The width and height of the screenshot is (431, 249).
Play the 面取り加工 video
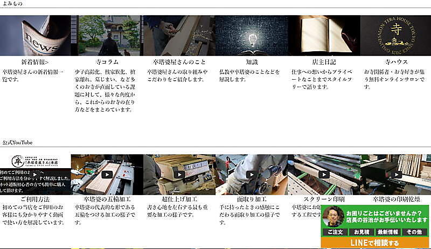point(251,175)
